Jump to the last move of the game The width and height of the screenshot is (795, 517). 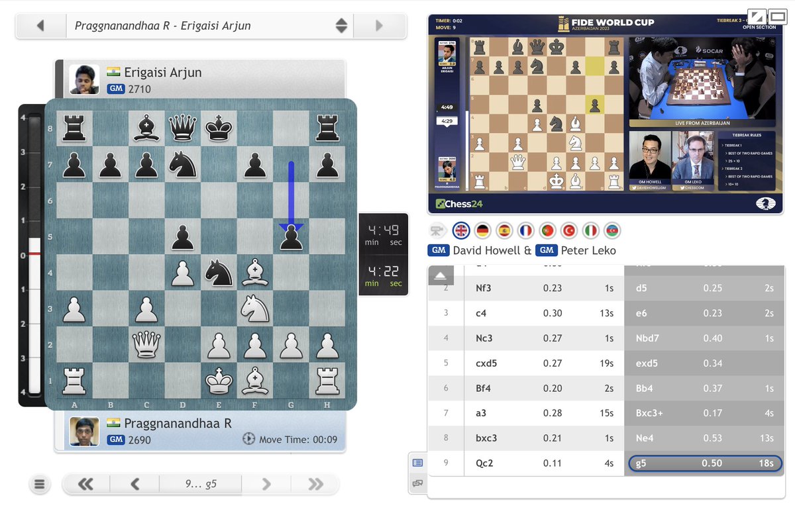coord(315,485)
